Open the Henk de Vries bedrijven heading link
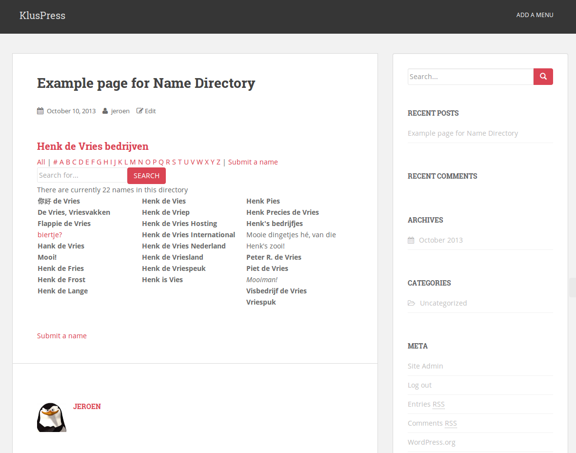Viewport: 576px width, 453px height. coord(93,146)
